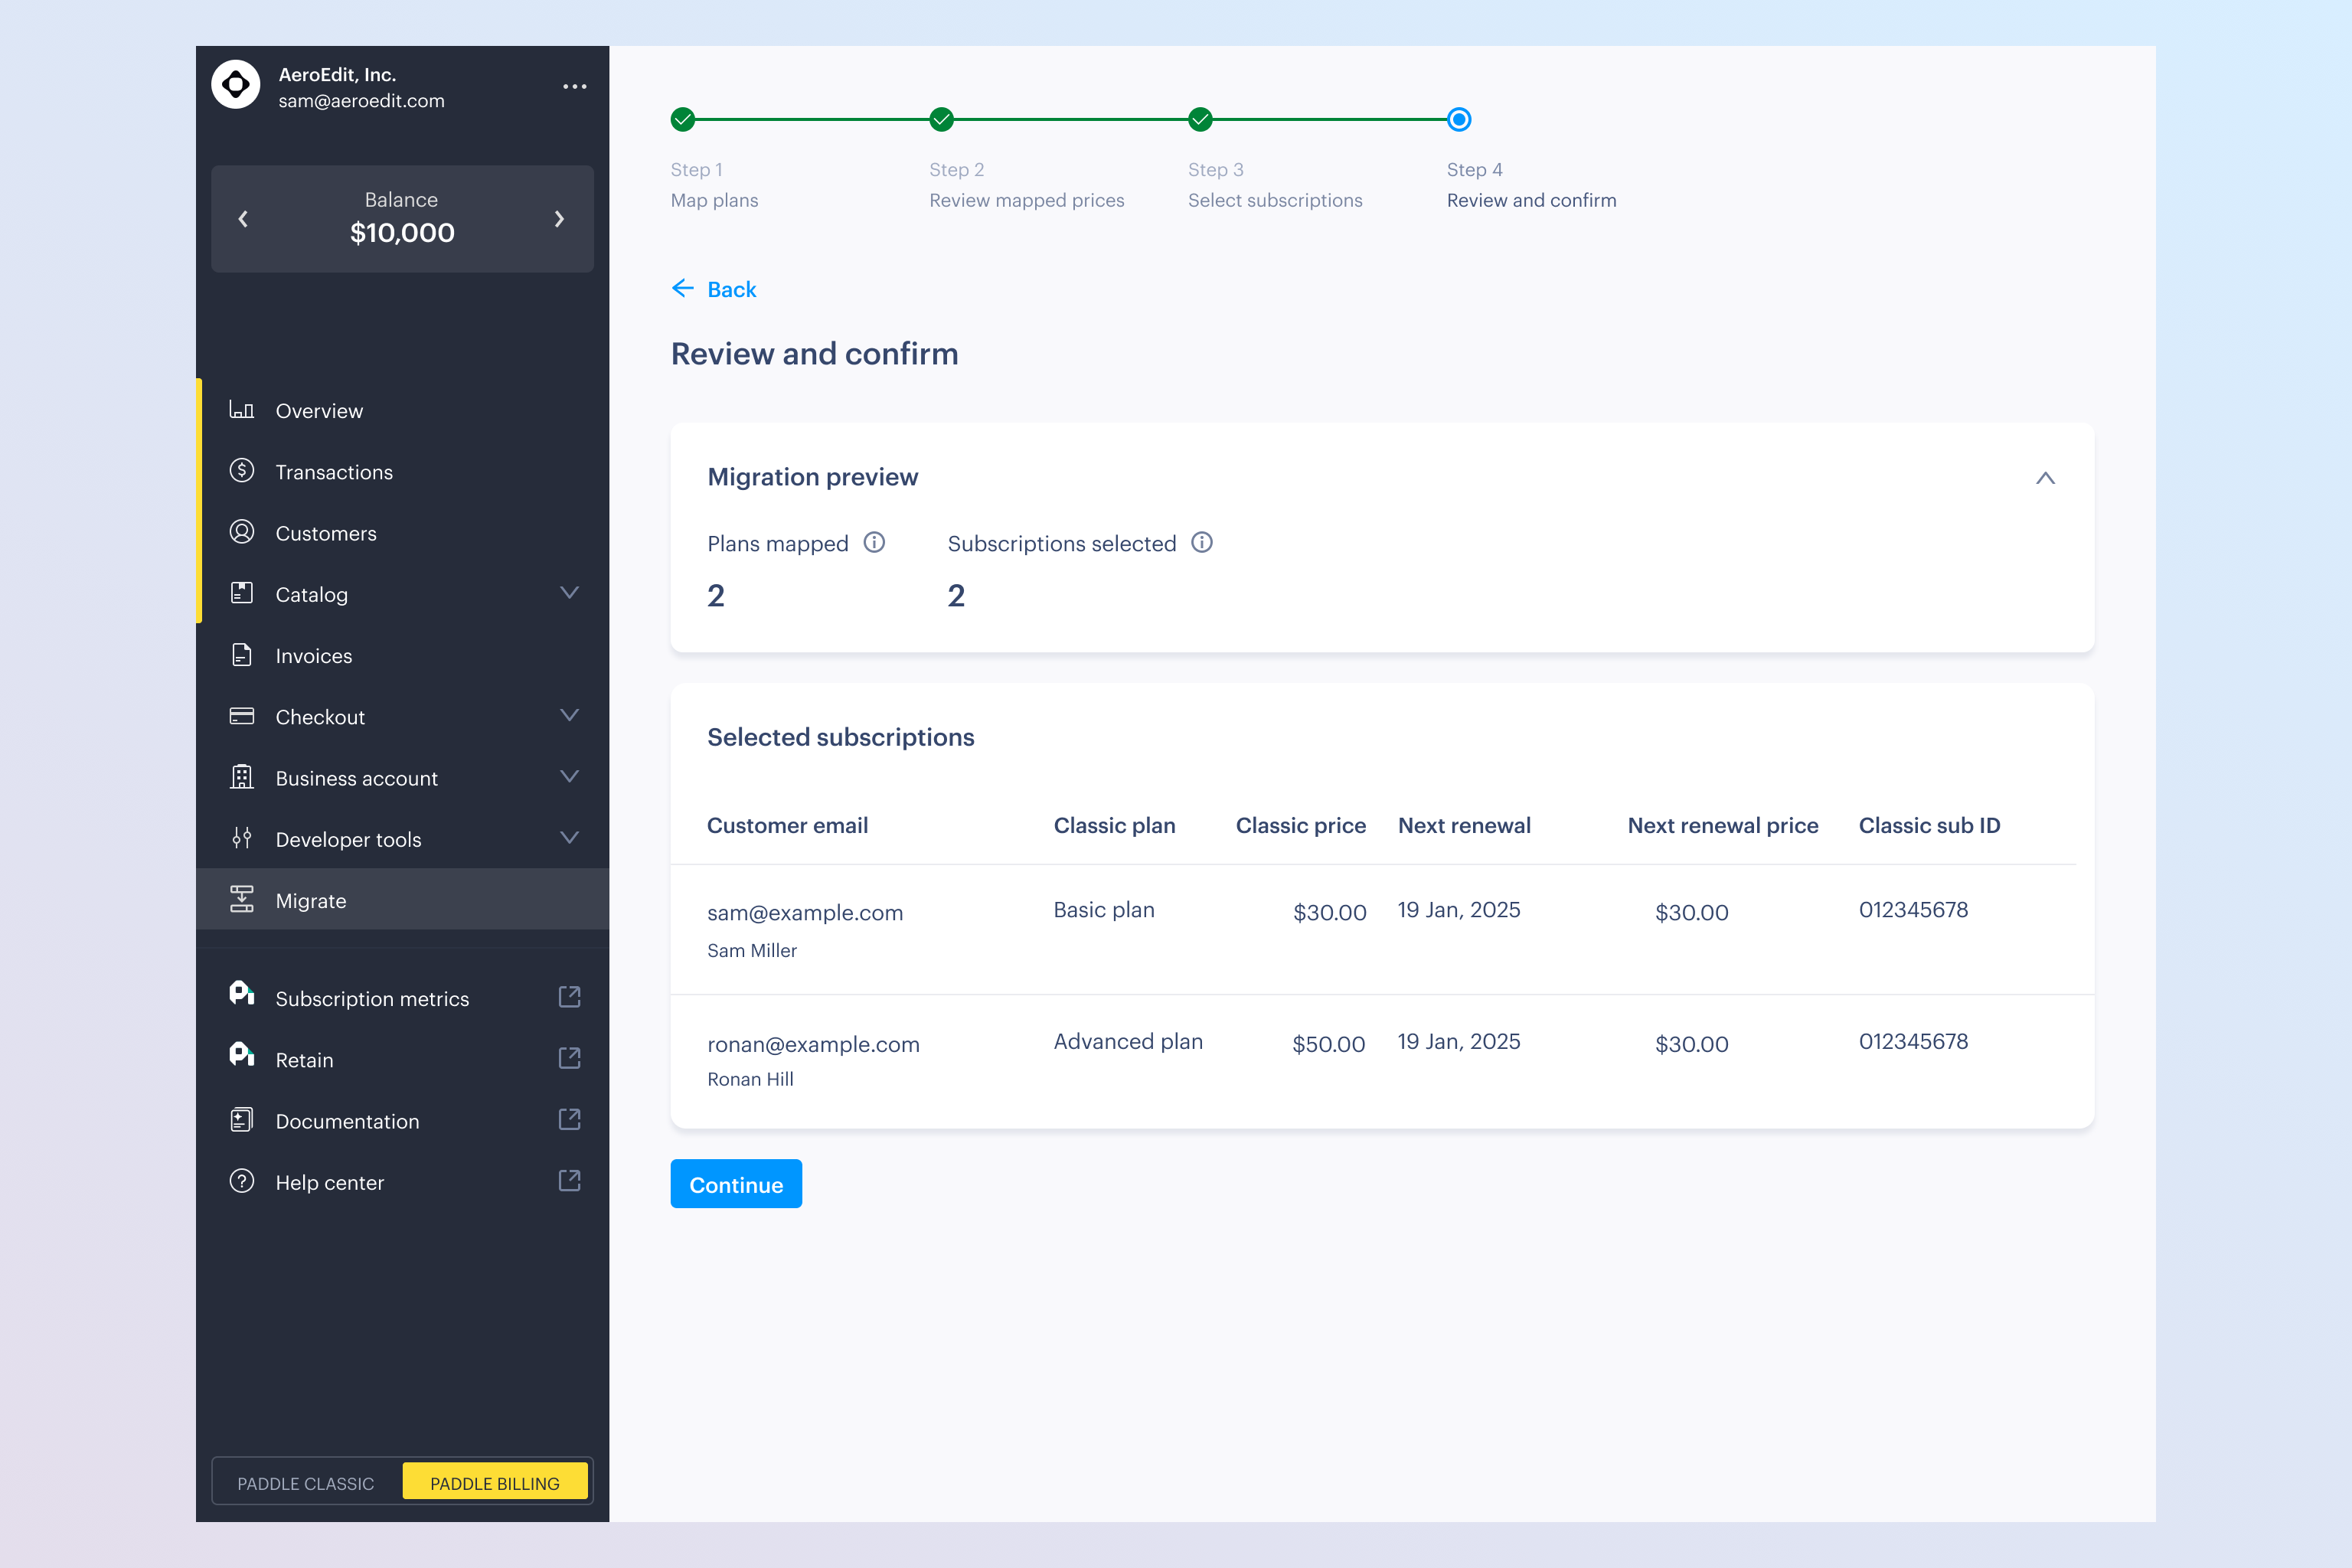Image resolution: width=2352 pixels, height=1568 pixels.
Task: Expand the Catalog menu chevron
Action: tap(569, 593)
